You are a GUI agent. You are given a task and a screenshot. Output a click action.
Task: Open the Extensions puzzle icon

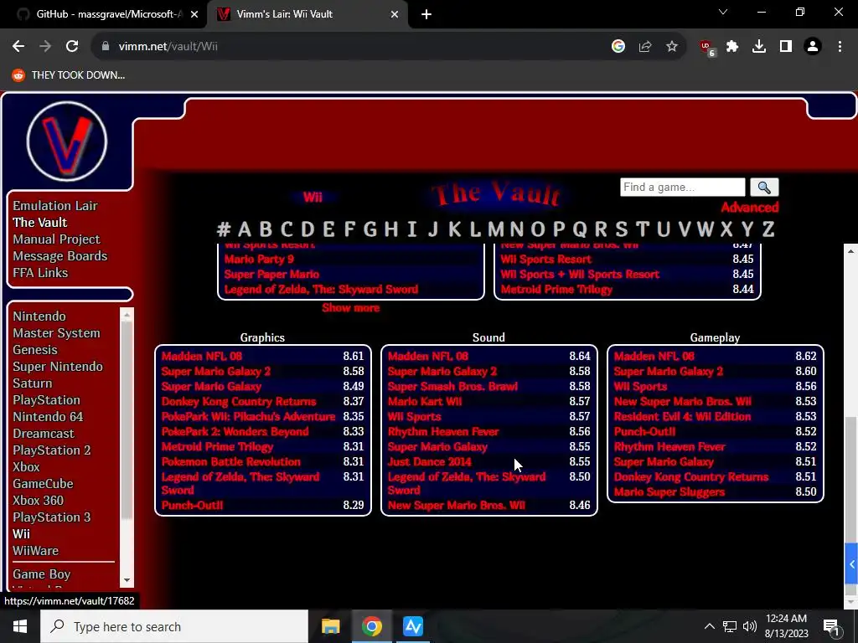(732, 47)
